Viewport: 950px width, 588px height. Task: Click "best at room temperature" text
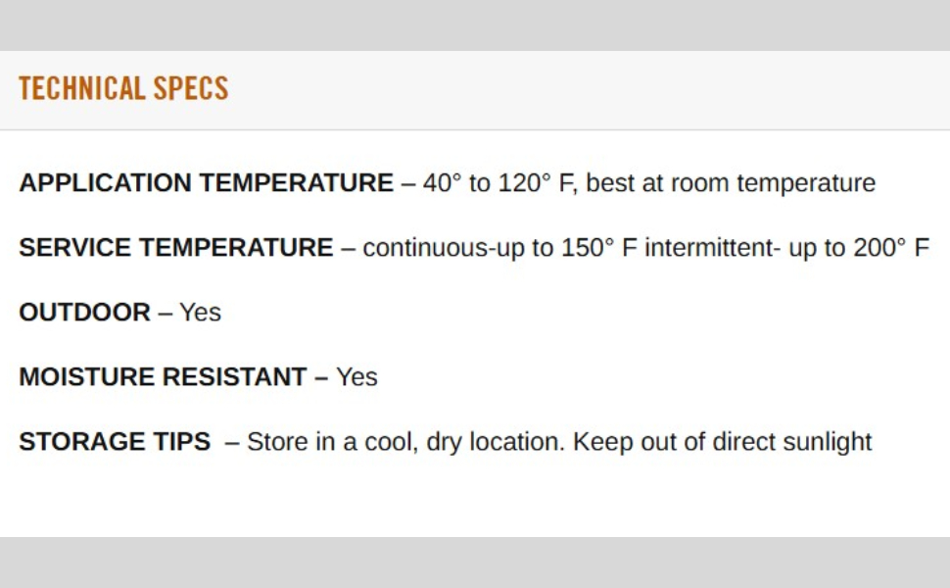click(731, 183)
